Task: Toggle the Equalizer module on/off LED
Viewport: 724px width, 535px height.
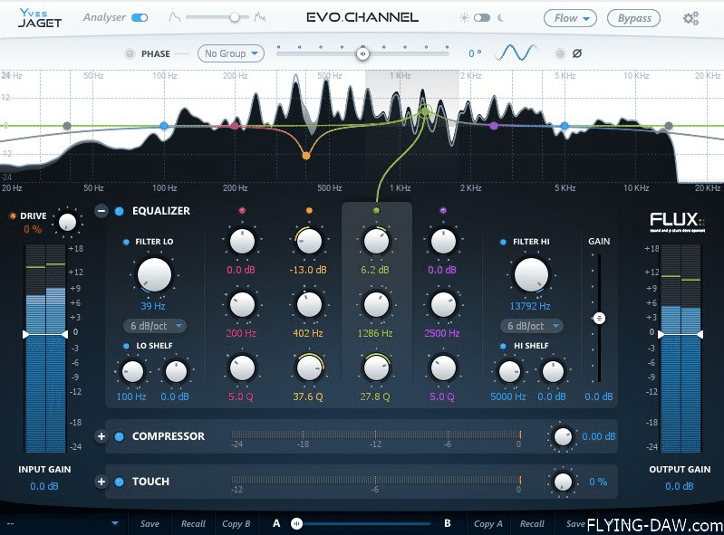Action: coord(119,211)
